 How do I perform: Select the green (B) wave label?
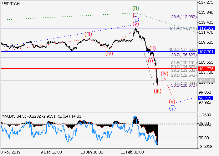(x=135, y=8)
